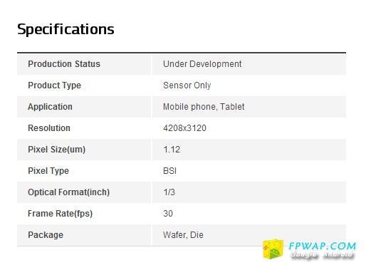Viewport: 371px width, 270px height.
Task: Select the Product Type row label
Action: 54,85
